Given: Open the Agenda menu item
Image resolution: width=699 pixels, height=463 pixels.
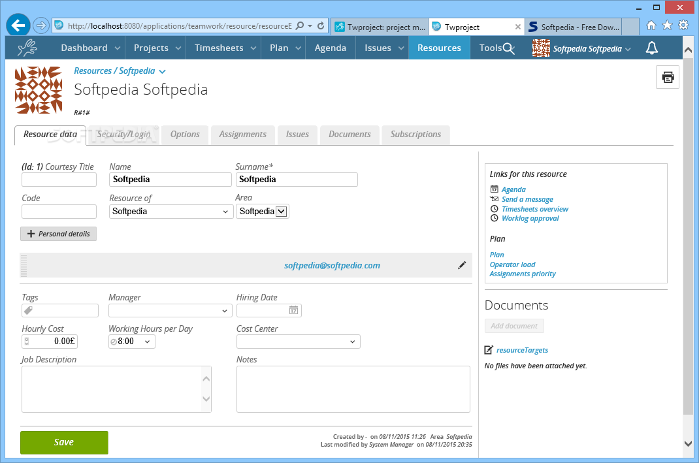Looking at the screenshot, I should click(x=331, y=48).
